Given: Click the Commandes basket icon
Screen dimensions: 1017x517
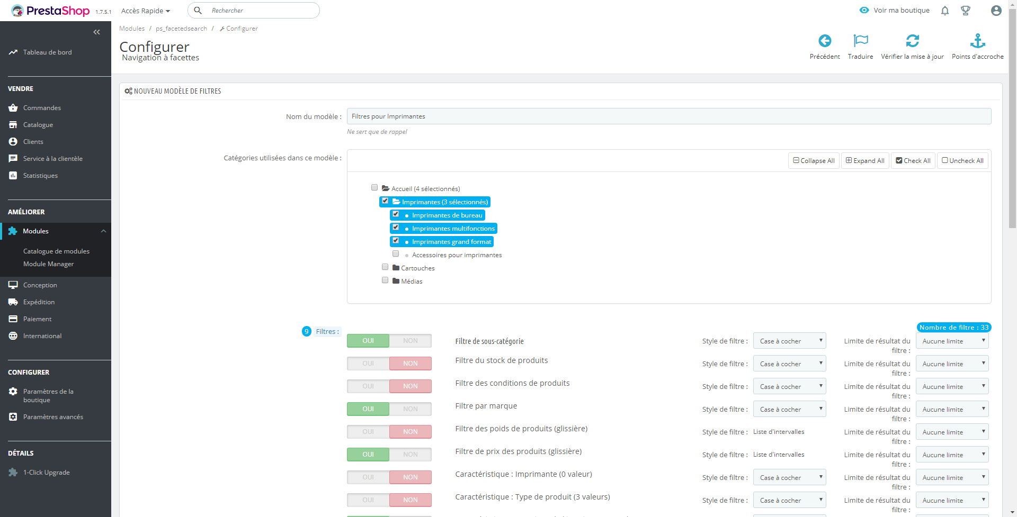Looking at the screenshot, I should tap(13, 108).
